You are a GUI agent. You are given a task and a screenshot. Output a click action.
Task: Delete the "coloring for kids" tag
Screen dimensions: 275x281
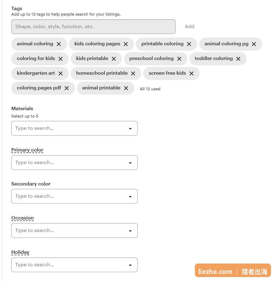[61, 59]
